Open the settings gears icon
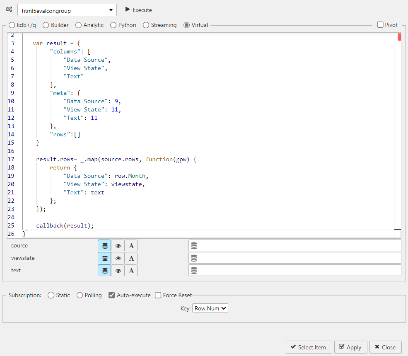This screenshot has height=356, width=408. (9, 9)
